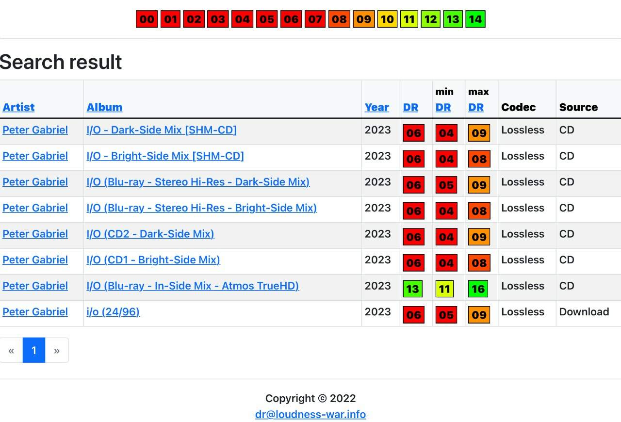
Task: Open the Blu-ray Stereo Hi-Res Dark-Side Mix album
Action: (198, 182)
